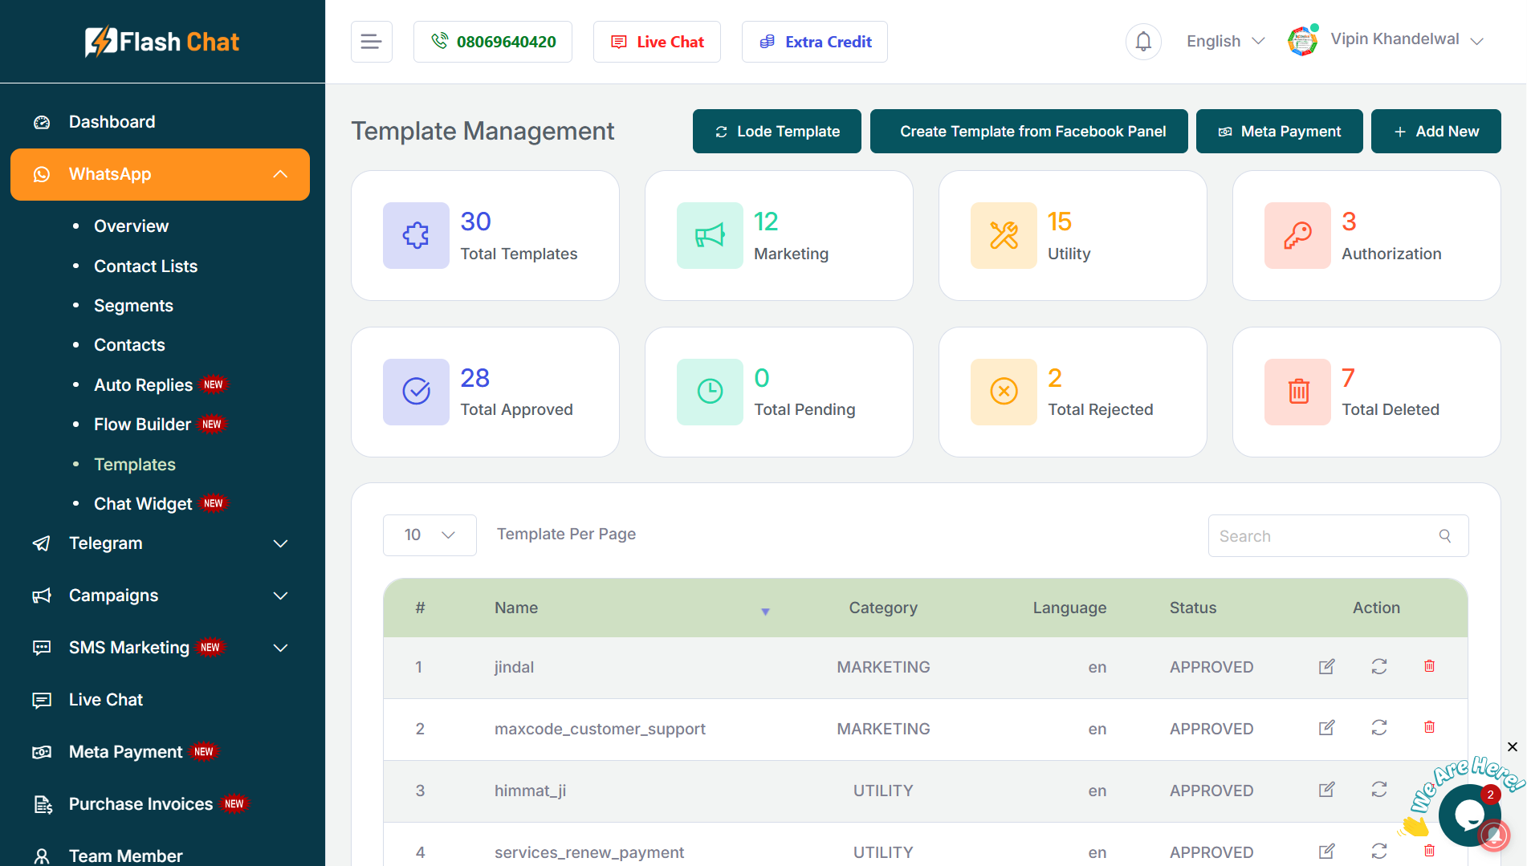Open the search magnifier icon in templates table
This screenshot has width=1527, height=866.
(1445, 535)
